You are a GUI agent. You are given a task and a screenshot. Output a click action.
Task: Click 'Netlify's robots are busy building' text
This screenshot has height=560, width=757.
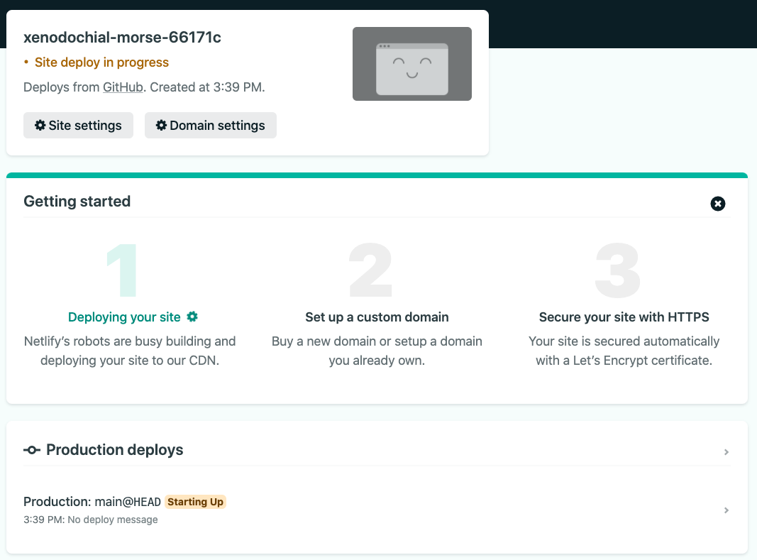click(x=130, y=351)
